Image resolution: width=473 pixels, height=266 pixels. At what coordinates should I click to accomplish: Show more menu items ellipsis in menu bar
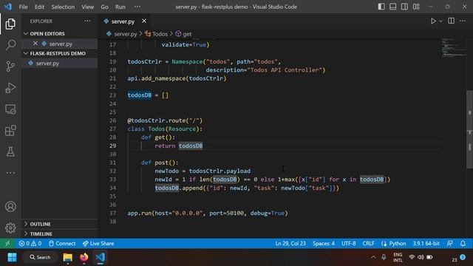[137, 7]
